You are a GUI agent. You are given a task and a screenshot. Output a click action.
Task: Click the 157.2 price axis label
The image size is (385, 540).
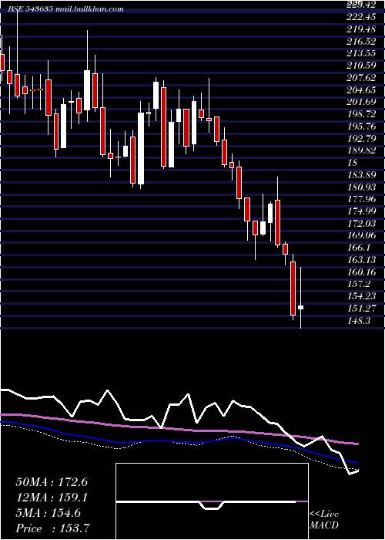(358, 284)
